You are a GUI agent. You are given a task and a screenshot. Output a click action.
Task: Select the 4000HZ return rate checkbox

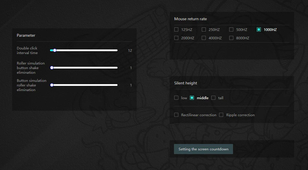204,38
